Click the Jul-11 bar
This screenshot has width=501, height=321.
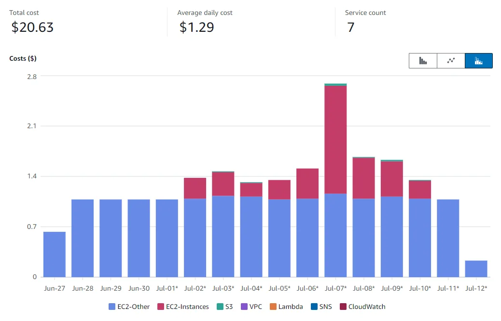click(x=448, y=238)
